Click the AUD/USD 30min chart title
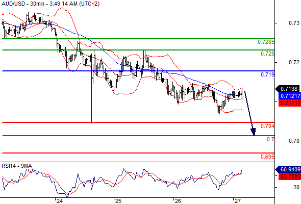Image resolution: width=301 pixels, height=204 pixels. pyautogui.click(x=51, y=4)
